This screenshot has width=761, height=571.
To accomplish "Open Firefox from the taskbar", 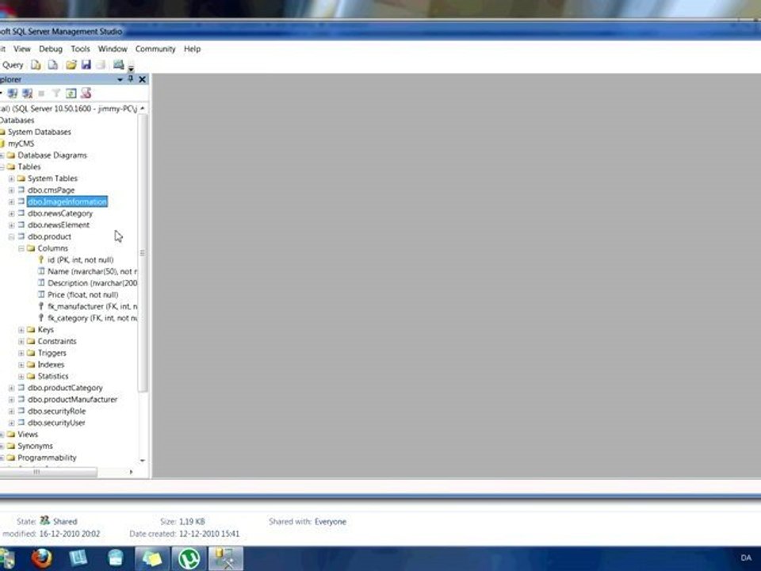I will point(42,558).
